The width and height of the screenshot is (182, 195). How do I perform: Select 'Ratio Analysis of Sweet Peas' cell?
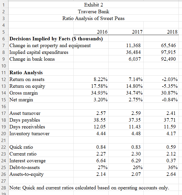[93, 18]
